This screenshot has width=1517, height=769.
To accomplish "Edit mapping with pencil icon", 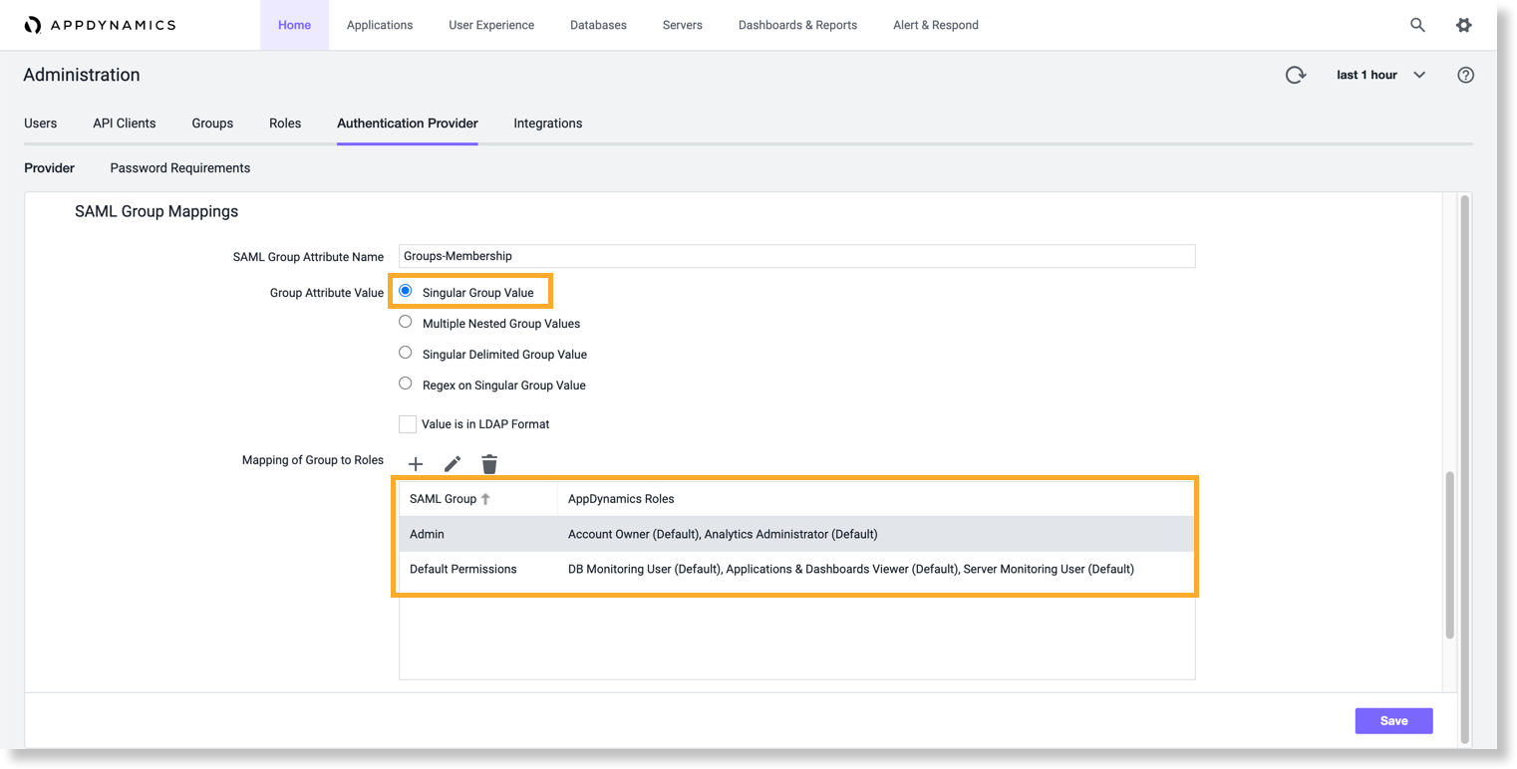I will point(453,464).
